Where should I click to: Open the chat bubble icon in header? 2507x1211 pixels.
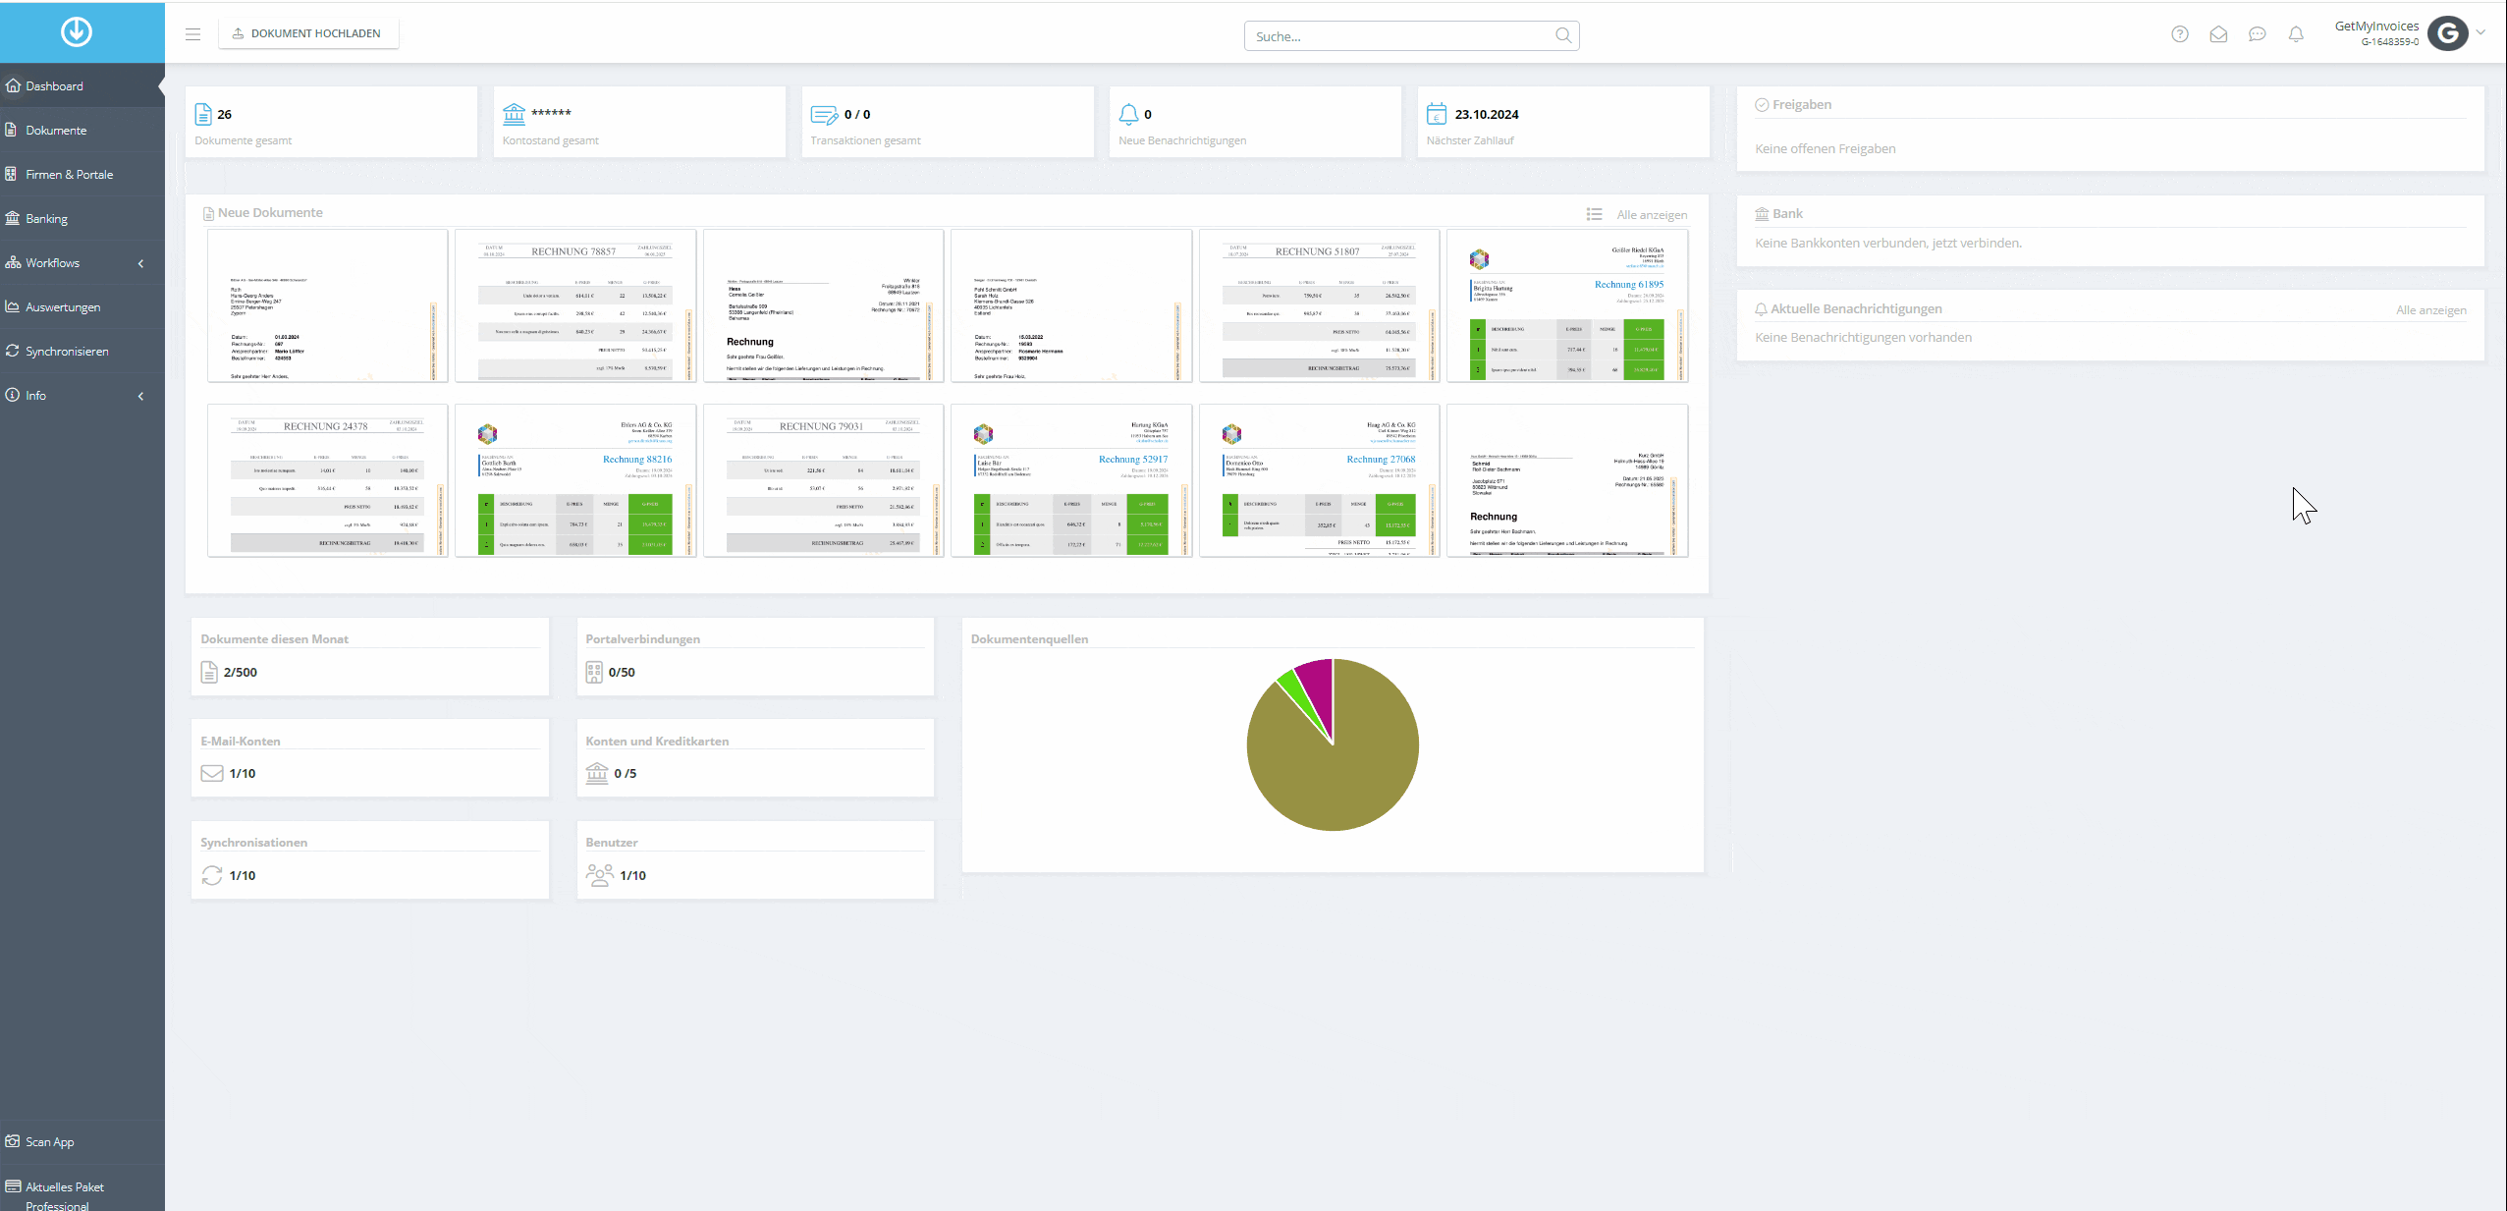2257,34
